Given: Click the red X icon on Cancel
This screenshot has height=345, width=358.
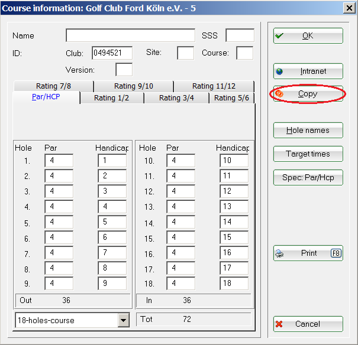Looking at the screenshot, I should pyautogui.click(x=279, y=324).
